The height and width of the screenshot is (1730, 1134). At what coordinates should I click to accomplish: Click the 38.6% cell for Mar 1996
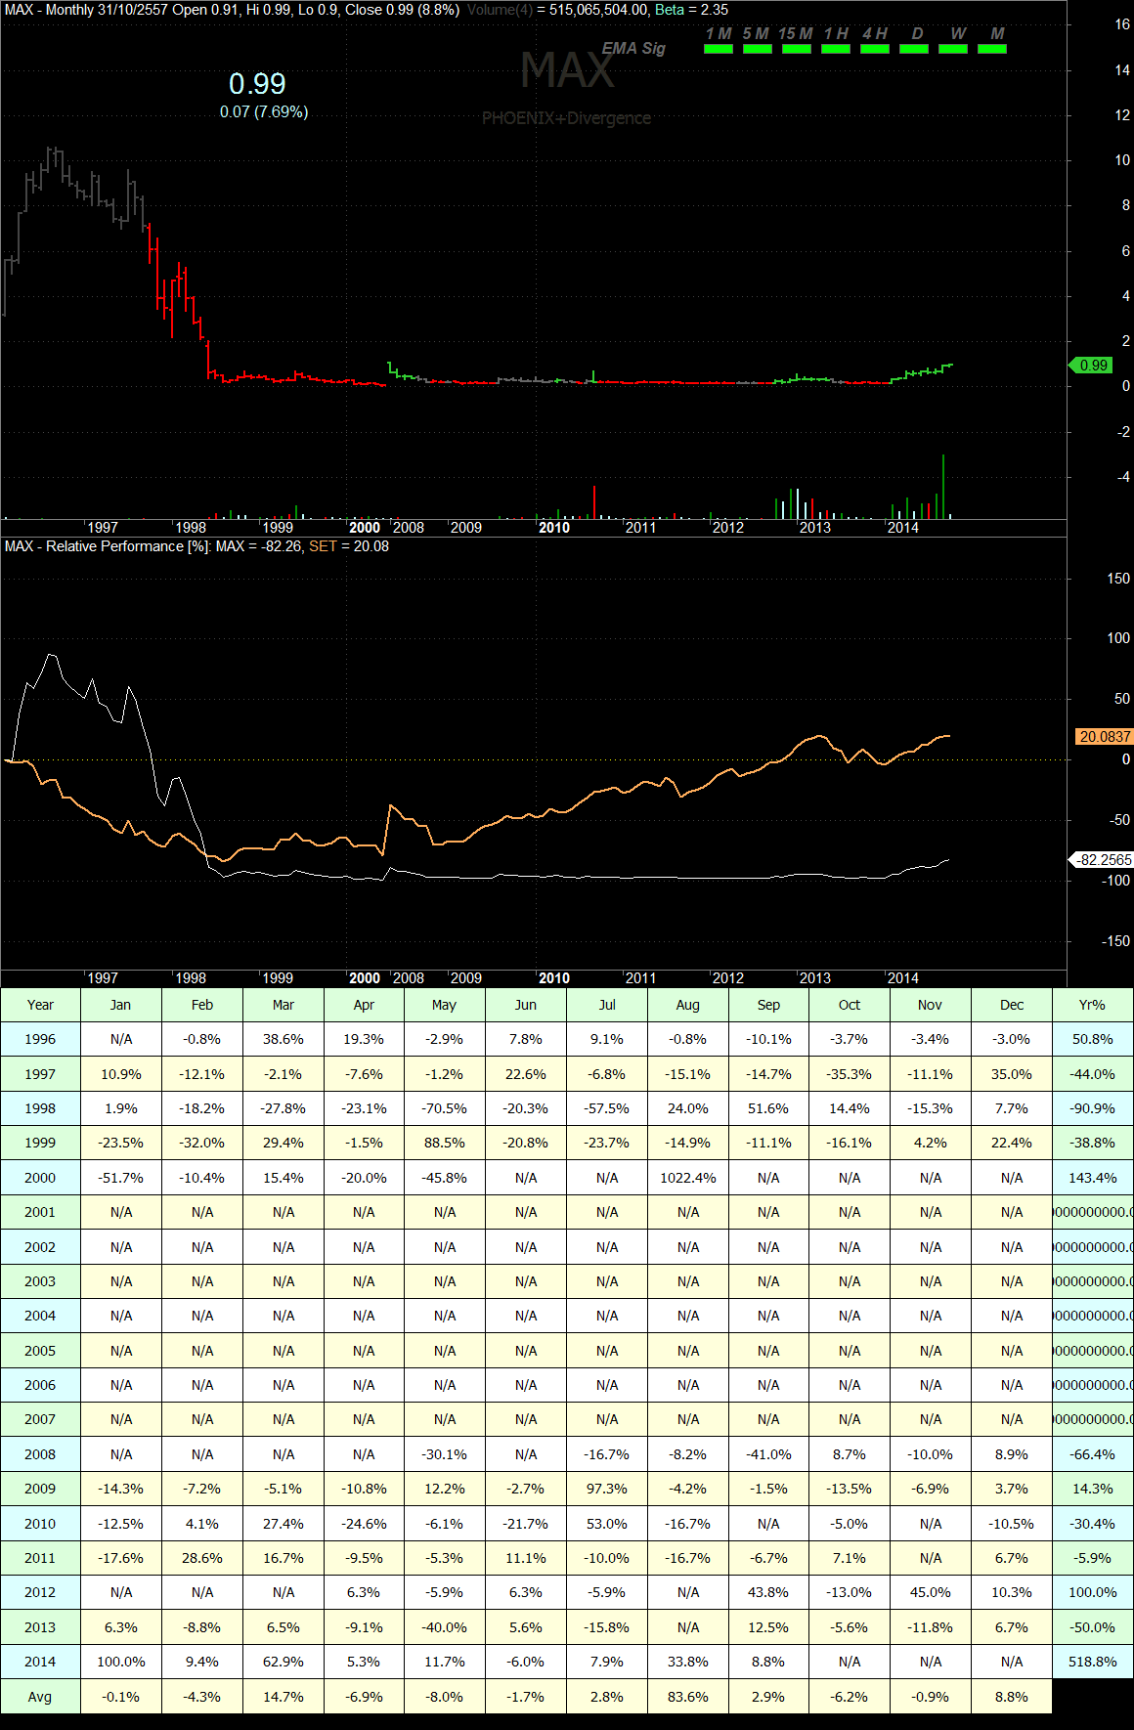pyautogui.click(x=283, y=1039)
